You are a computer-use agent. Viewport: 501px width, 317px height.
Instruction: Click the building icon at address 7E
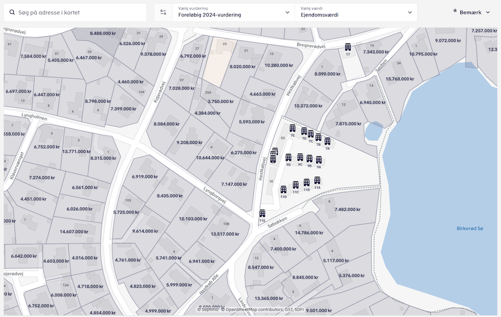point(292,128)
